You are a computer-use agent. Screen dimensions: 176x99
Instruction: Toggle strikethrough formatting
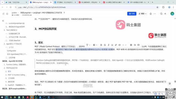105,45
